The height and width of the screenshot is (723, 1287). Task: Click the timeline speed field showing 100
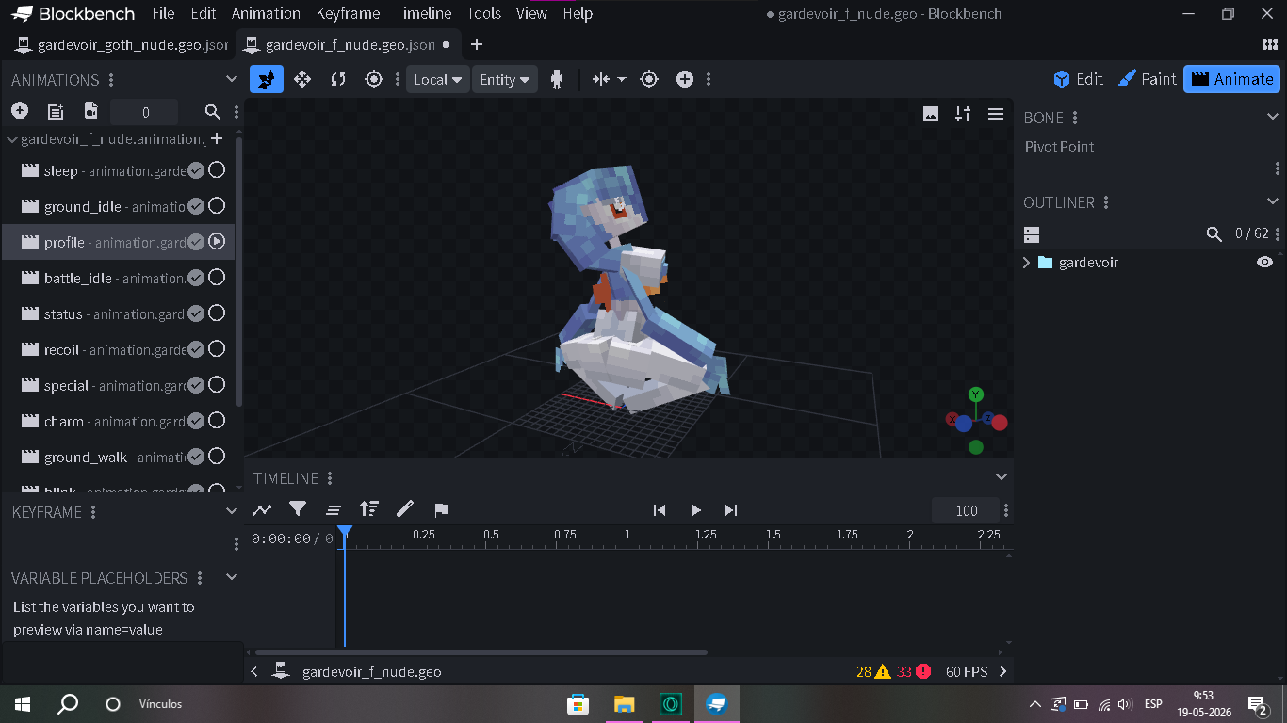click(967, 510)
